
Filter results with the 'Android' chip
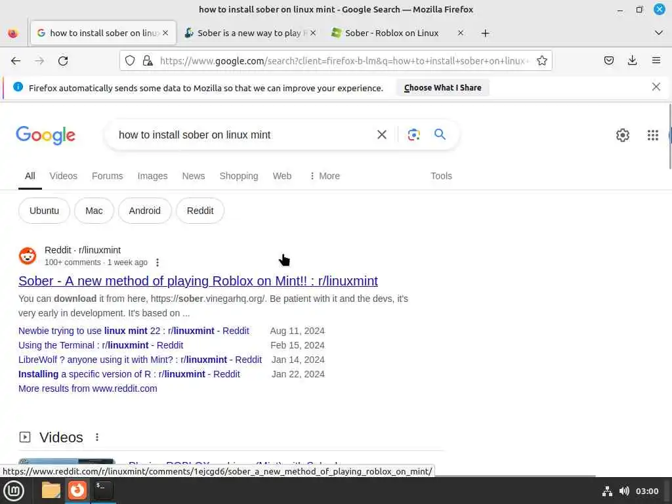(145, 211)
